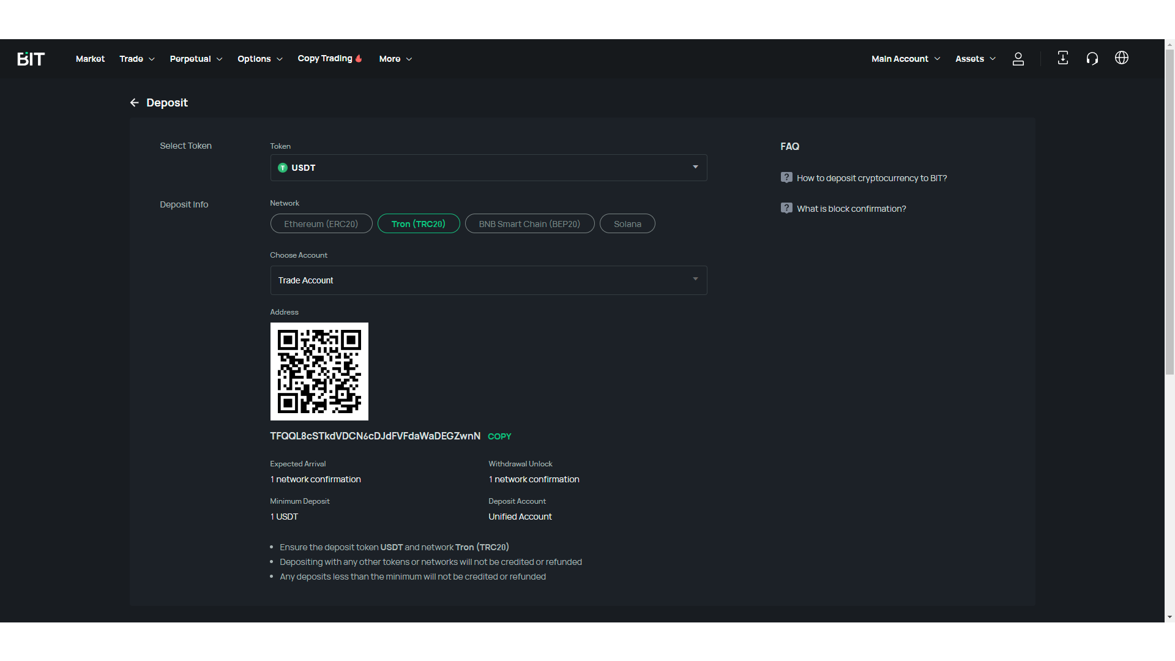The image size is (1175, 661).
Task: Click the scrollbar down arrow
Action: click(1169, 617)
